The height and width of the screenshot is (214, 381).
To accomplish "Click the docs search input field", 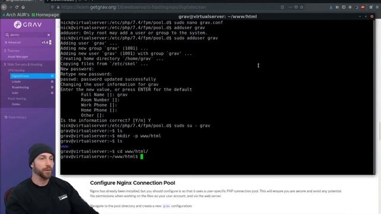I will tap(28, 35).
